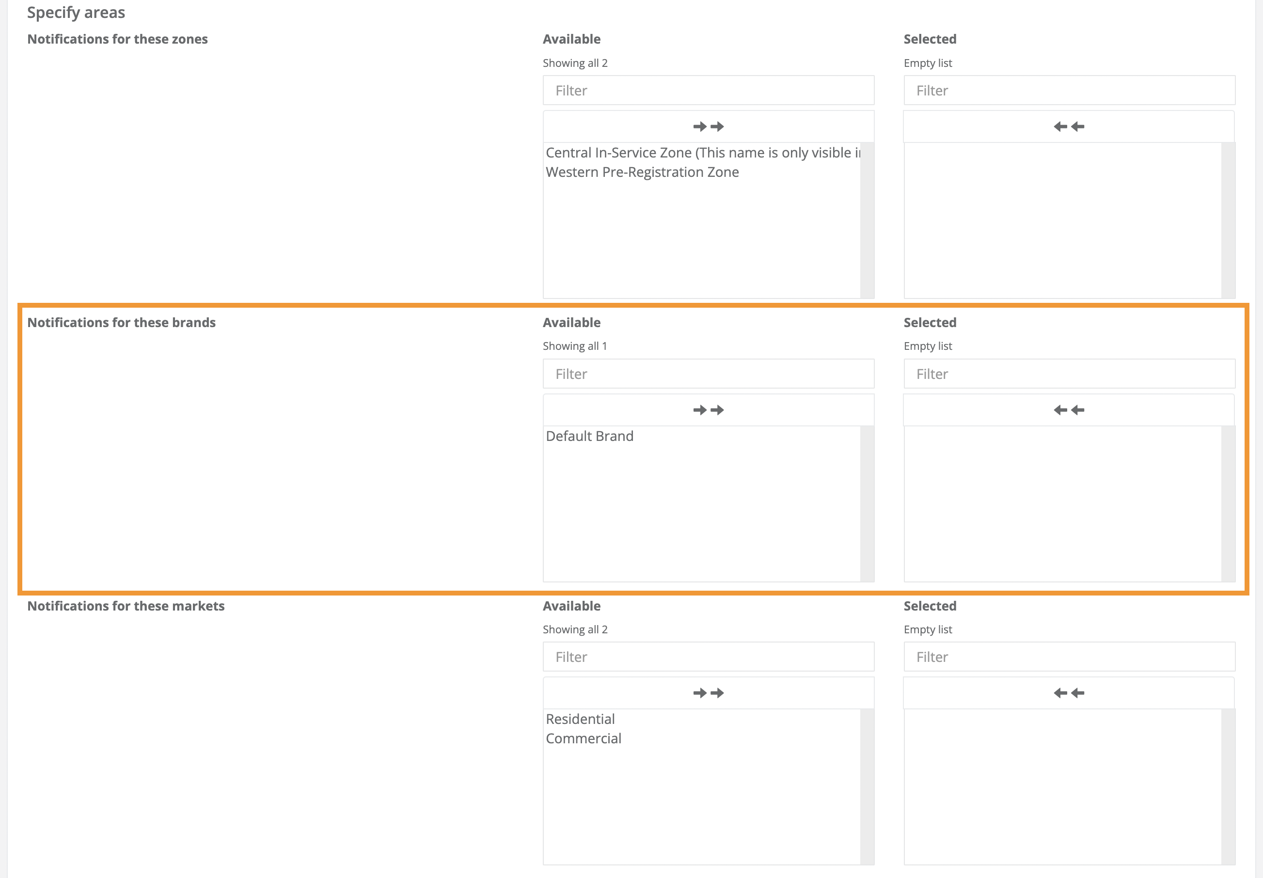Move all available markets to Selected

(x=708, y=692)
